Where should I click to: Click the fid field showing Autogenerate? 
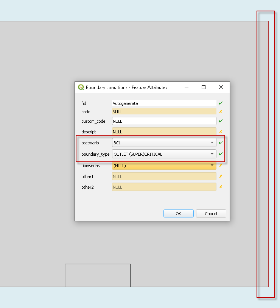[x=164, y=103]
